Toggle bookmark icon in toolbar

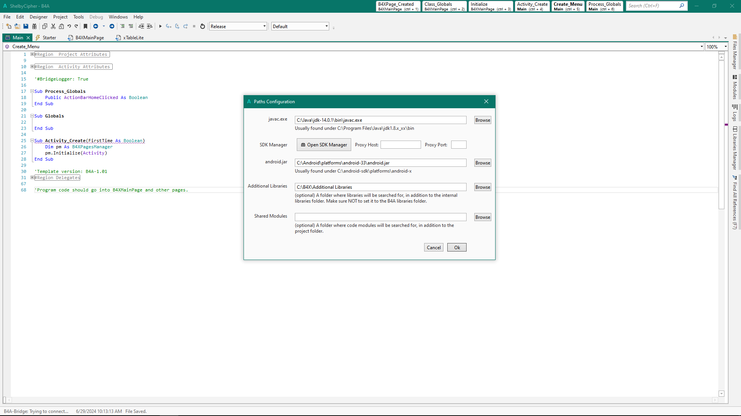(x=86, y=26)
